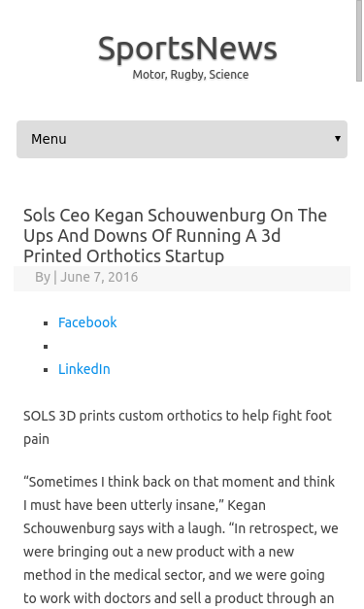Open the Facebook share link

[87, 322]
